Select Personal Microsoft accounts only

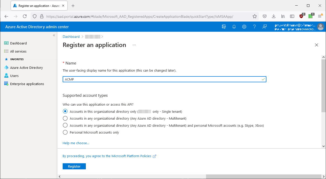click(x=65, y=132)
